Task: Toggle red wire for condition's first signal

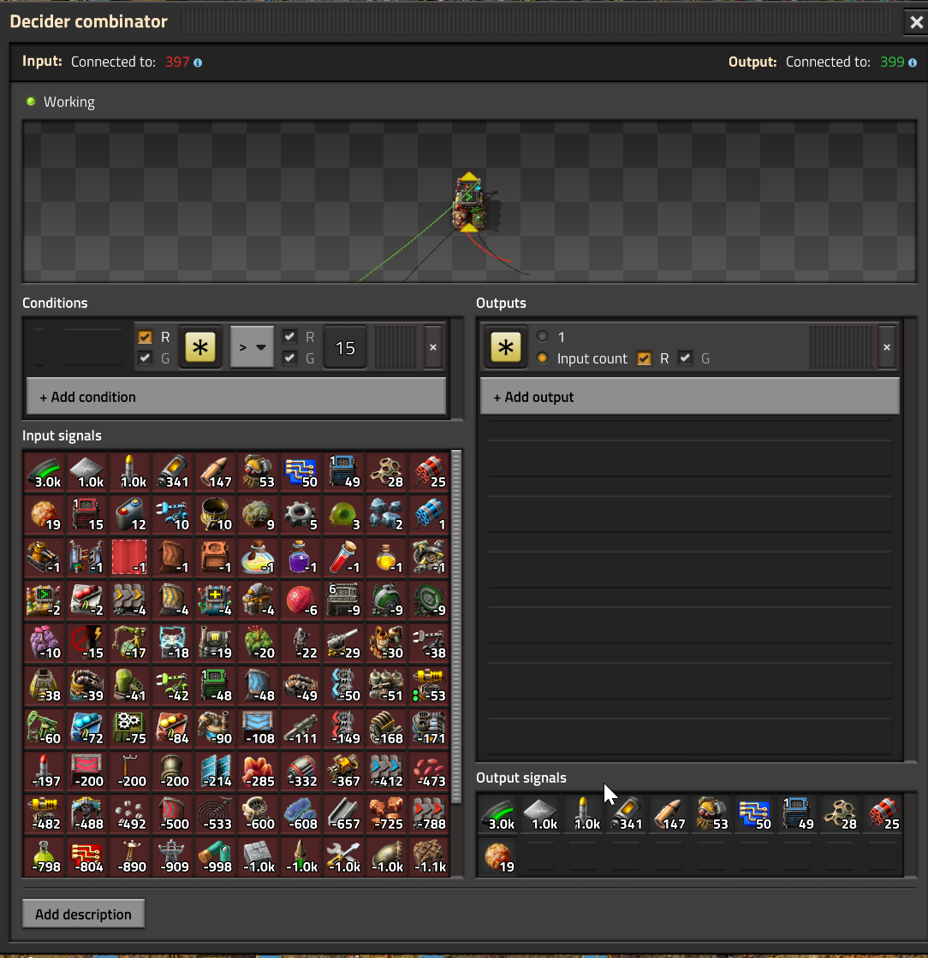Action: 145,337
